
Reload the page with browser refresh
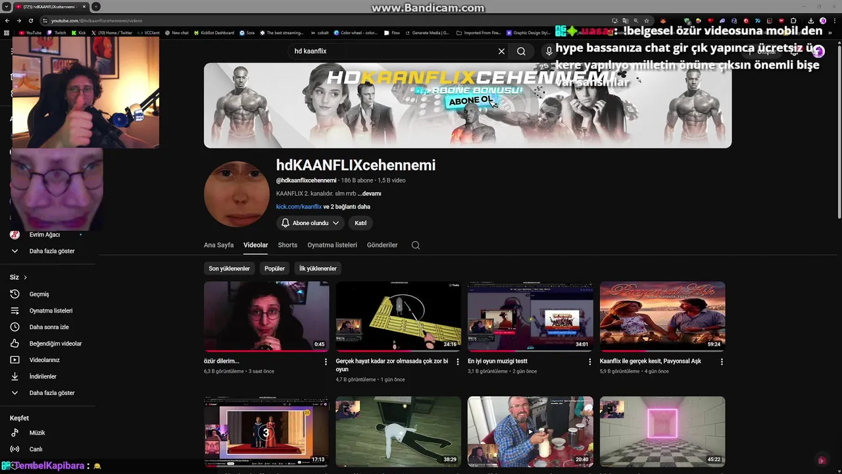[30, 20]
